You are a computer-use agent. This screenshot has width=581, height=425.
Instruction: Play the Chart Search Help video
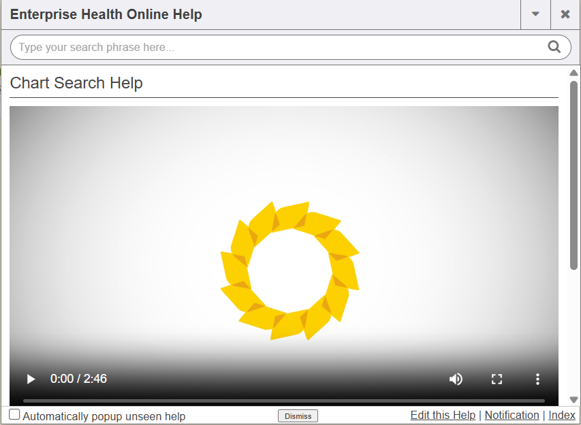click(31, 379)
